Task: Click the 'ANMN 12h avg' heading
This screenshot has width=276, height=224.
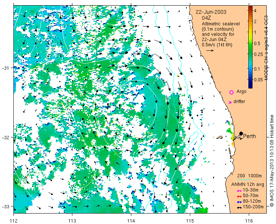Action: pyautogui.click(x=248, y=184)
